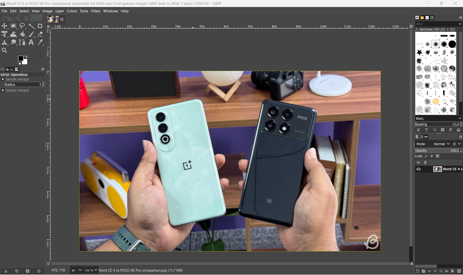
Task: Pick a color with the Color Picker tool
Action: [40, 42]
